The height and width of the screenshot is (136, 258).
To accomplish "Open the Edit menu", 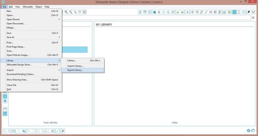I will coord(11,7).
